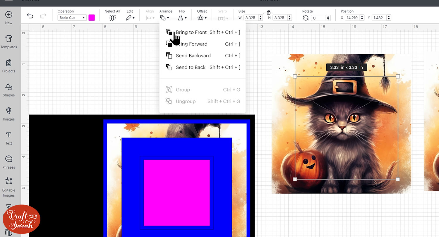Open the Images library

[x=9, y=114]
